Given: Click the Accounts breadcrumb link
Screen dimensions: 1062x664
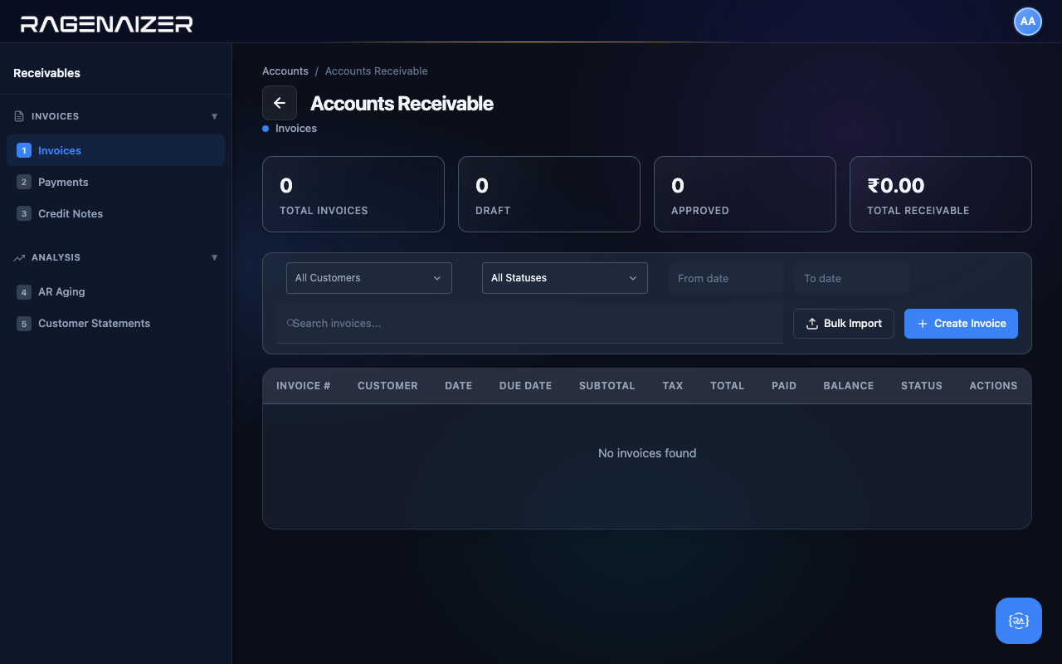Looking at the screenshot, I should pyautogui.click(x=285, y=71).
